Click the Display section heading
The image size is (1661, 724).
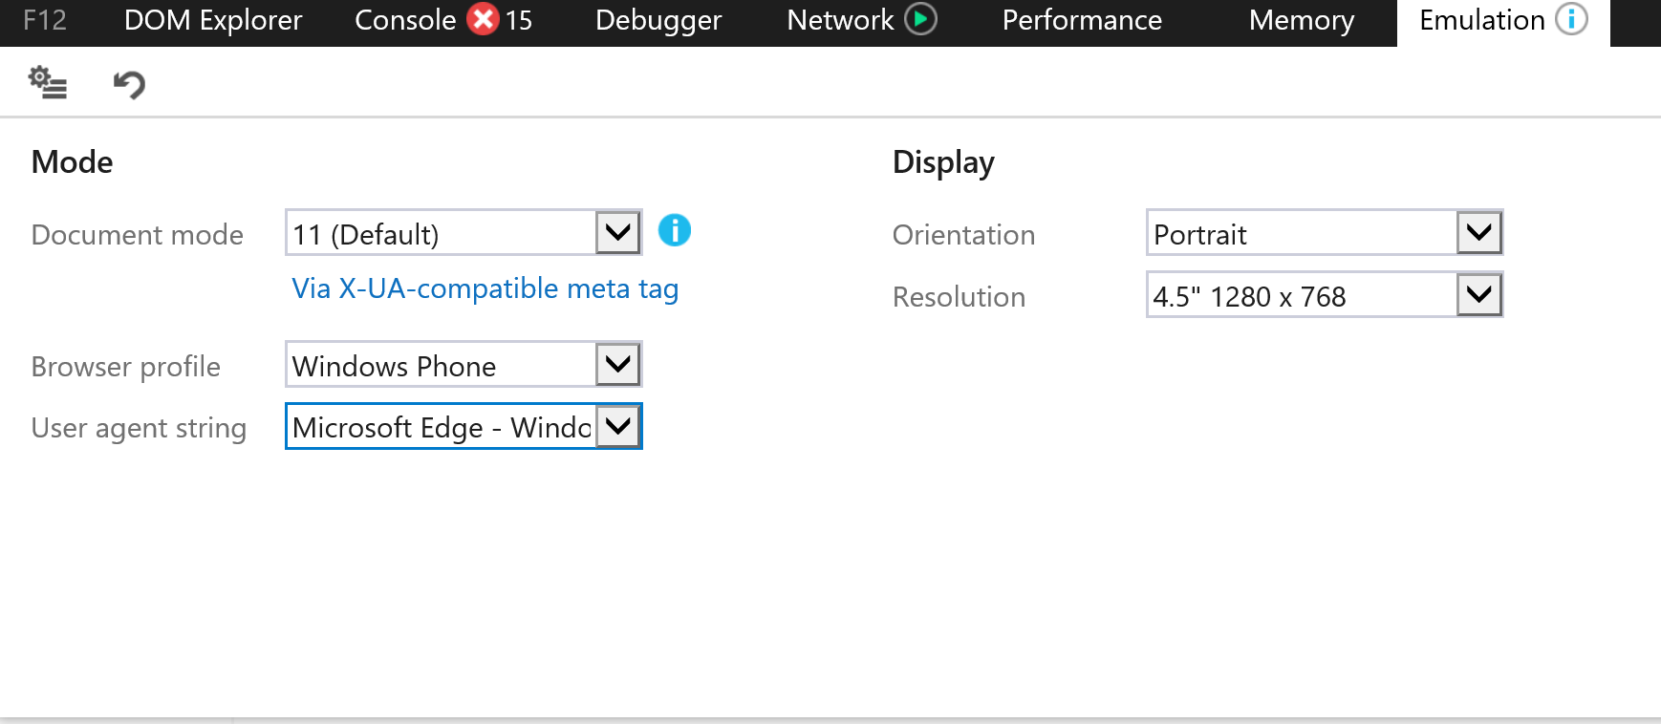[x=943, y=162]
